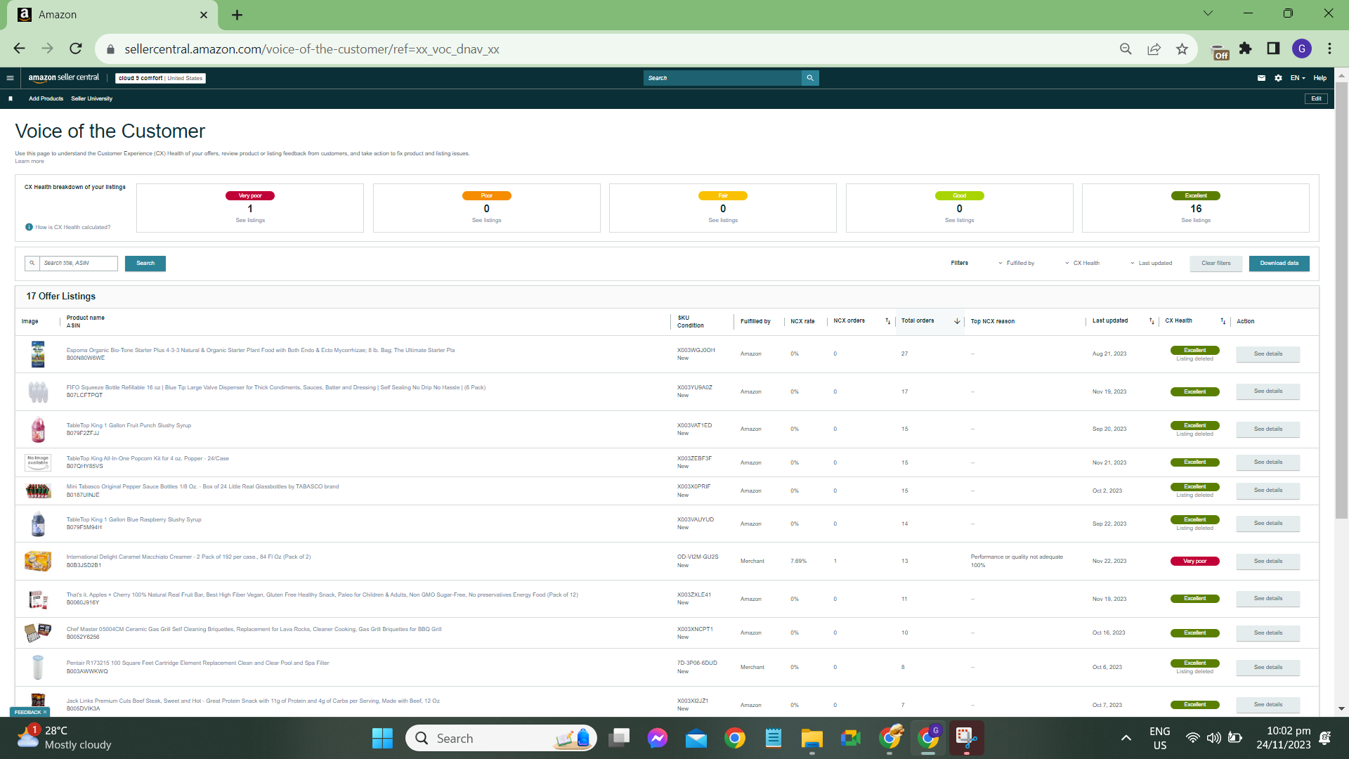Click the bookmark flag icon beside Add Products
1349x759 pixels.
11,98
